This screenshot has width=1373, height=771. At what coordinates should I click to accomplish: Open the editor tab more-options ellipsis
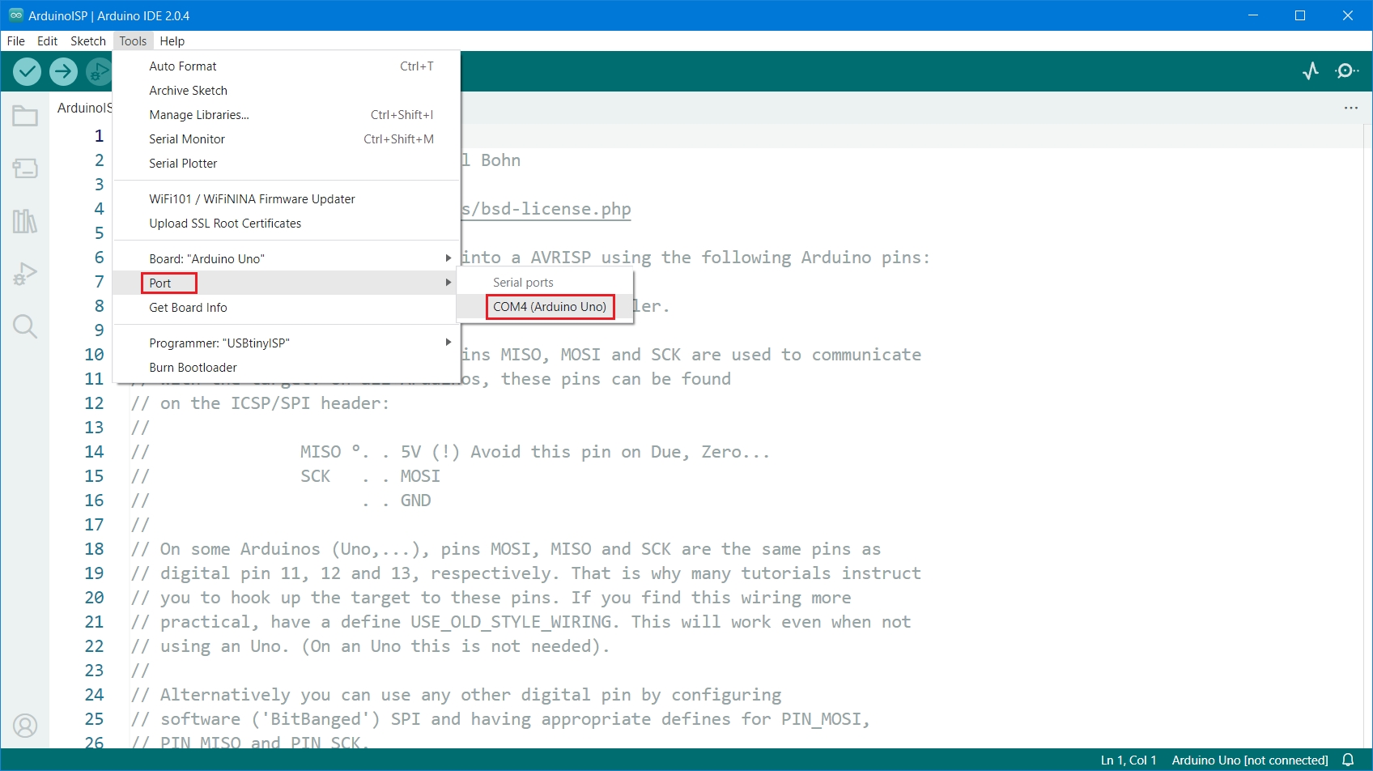pos(1351,108)
